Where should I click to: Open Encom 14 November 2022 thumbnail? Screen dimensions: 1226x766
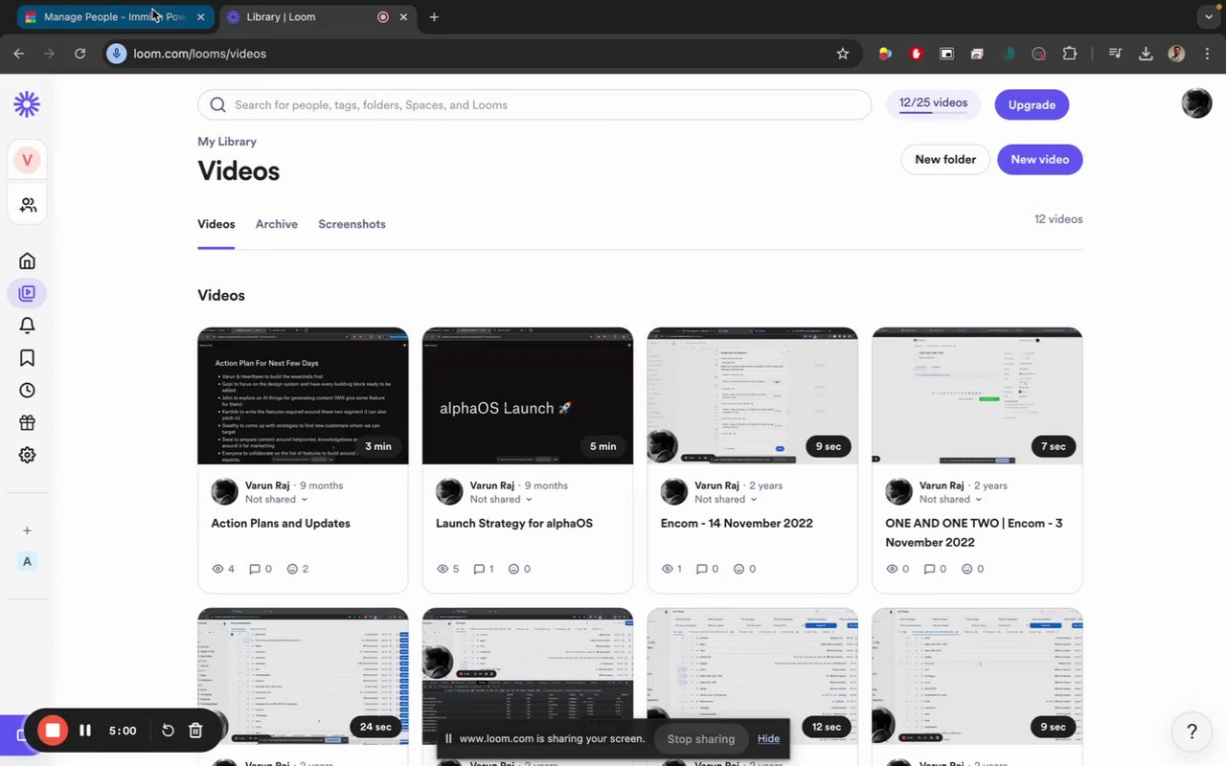pos(752,395)
